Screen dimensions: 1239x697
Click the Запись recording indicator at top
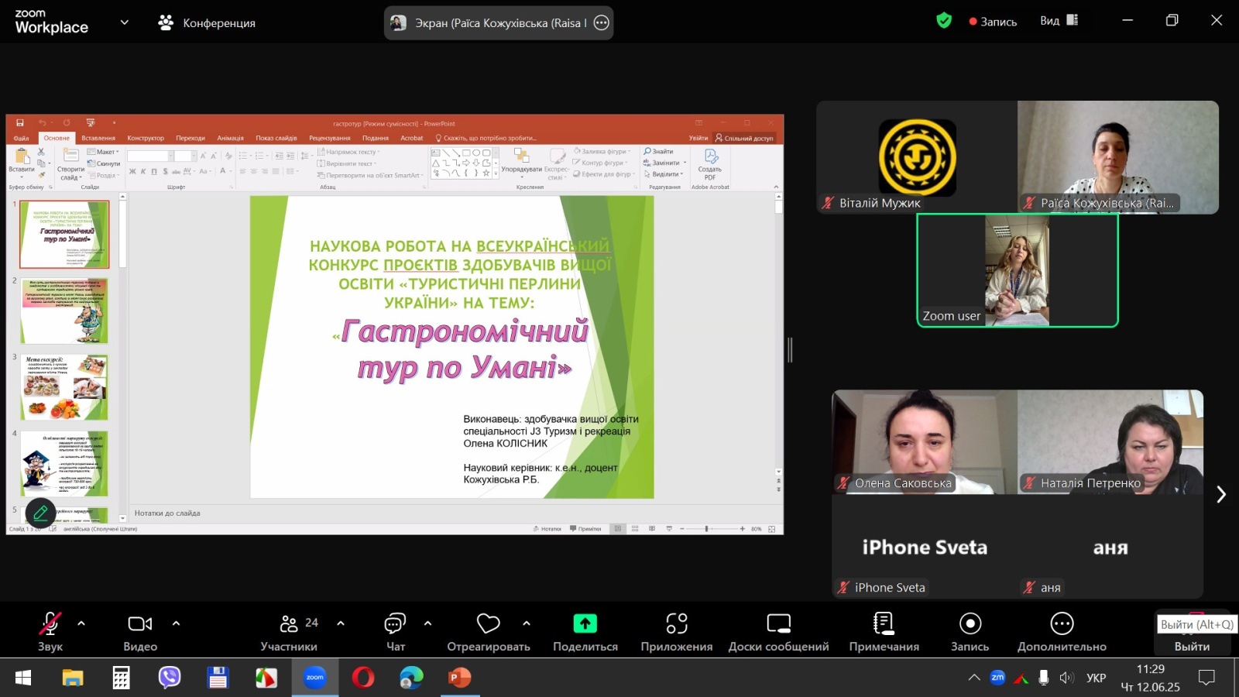point(993,22)
